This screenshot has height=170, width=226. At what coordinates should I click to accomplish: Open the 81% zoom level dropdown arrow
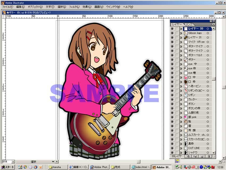click(x=13, y=162)
